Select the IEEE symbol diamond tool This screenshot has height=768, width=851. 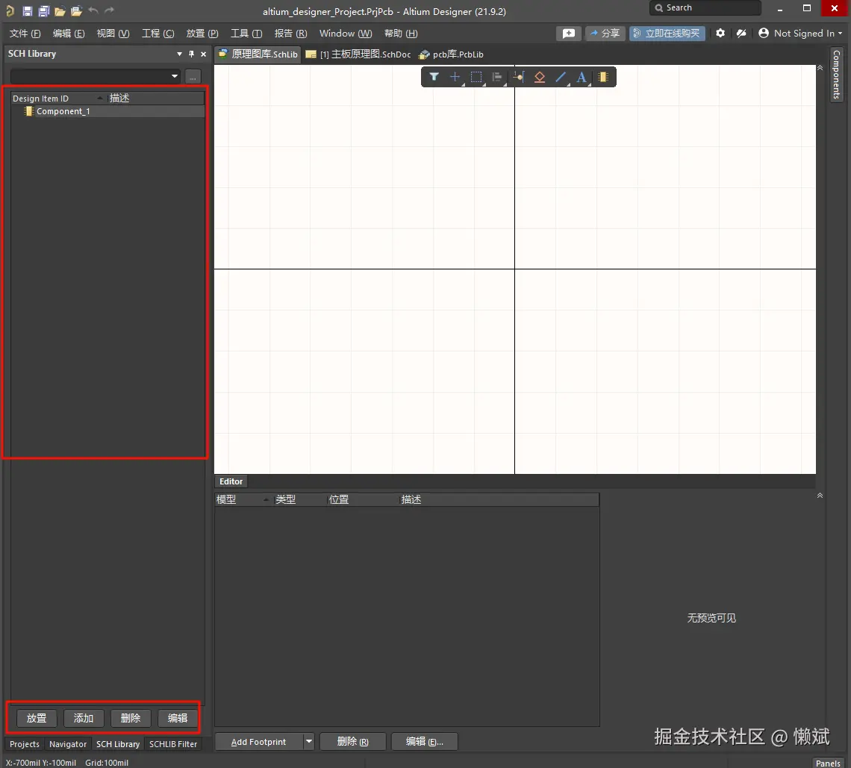click(x=540, y=77)
